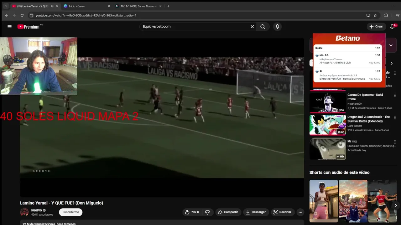Open a new browser tab
Image resolution: width=401 pixels, height=225 pixels.
pyautogui.click(x=168, y=6)
